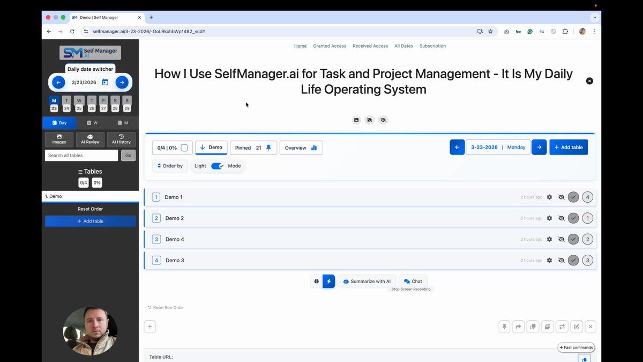Image resolution: width=643 pixels, height=362 pixels.
Task: Expand the Pinned 21 list
Action: point(253,148)
